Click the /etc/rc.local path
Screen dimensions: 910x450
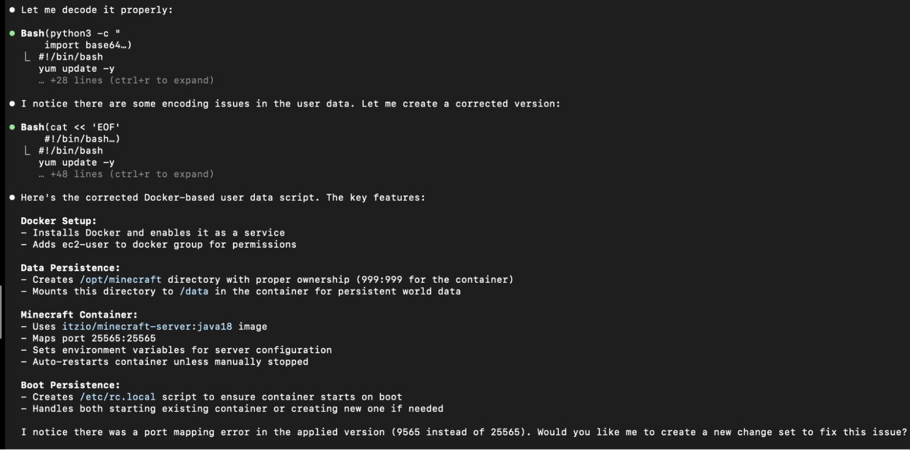tap(118, 397)
